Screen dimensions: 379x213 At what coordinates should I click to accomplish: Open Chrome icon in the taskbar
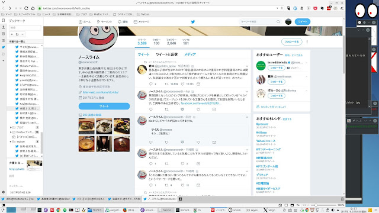click(x=58, y=210)
